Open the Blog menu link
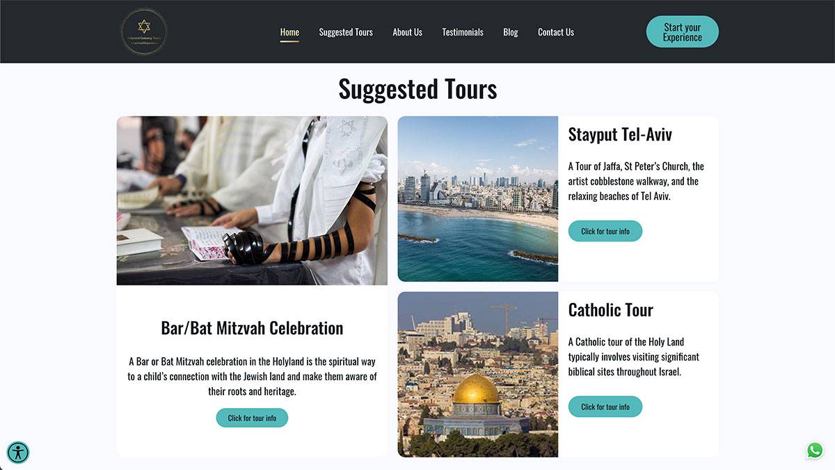The image size is (835, 470). tap(511, 32)
